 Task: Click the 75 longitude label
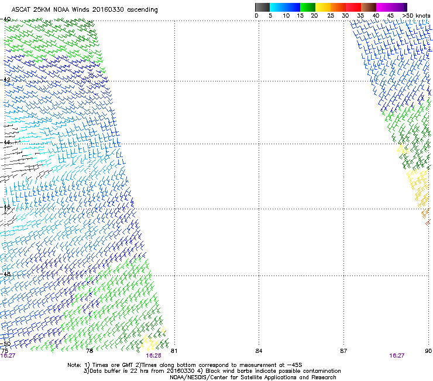click(5, 351)
